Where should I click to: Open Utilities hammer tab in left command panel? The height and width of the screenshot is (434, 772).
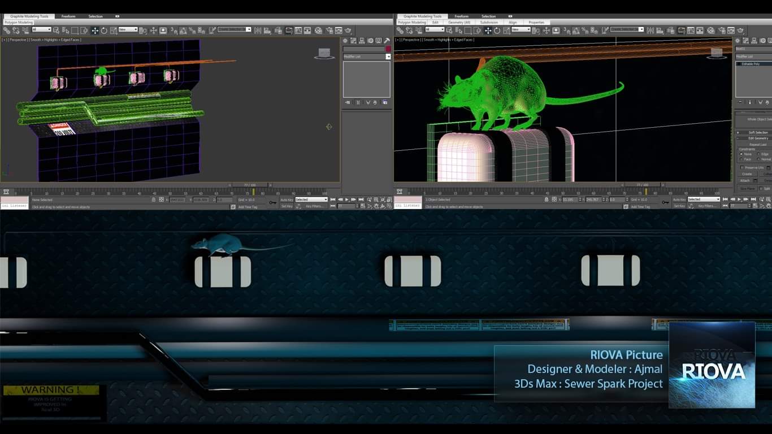click(387, 40)
